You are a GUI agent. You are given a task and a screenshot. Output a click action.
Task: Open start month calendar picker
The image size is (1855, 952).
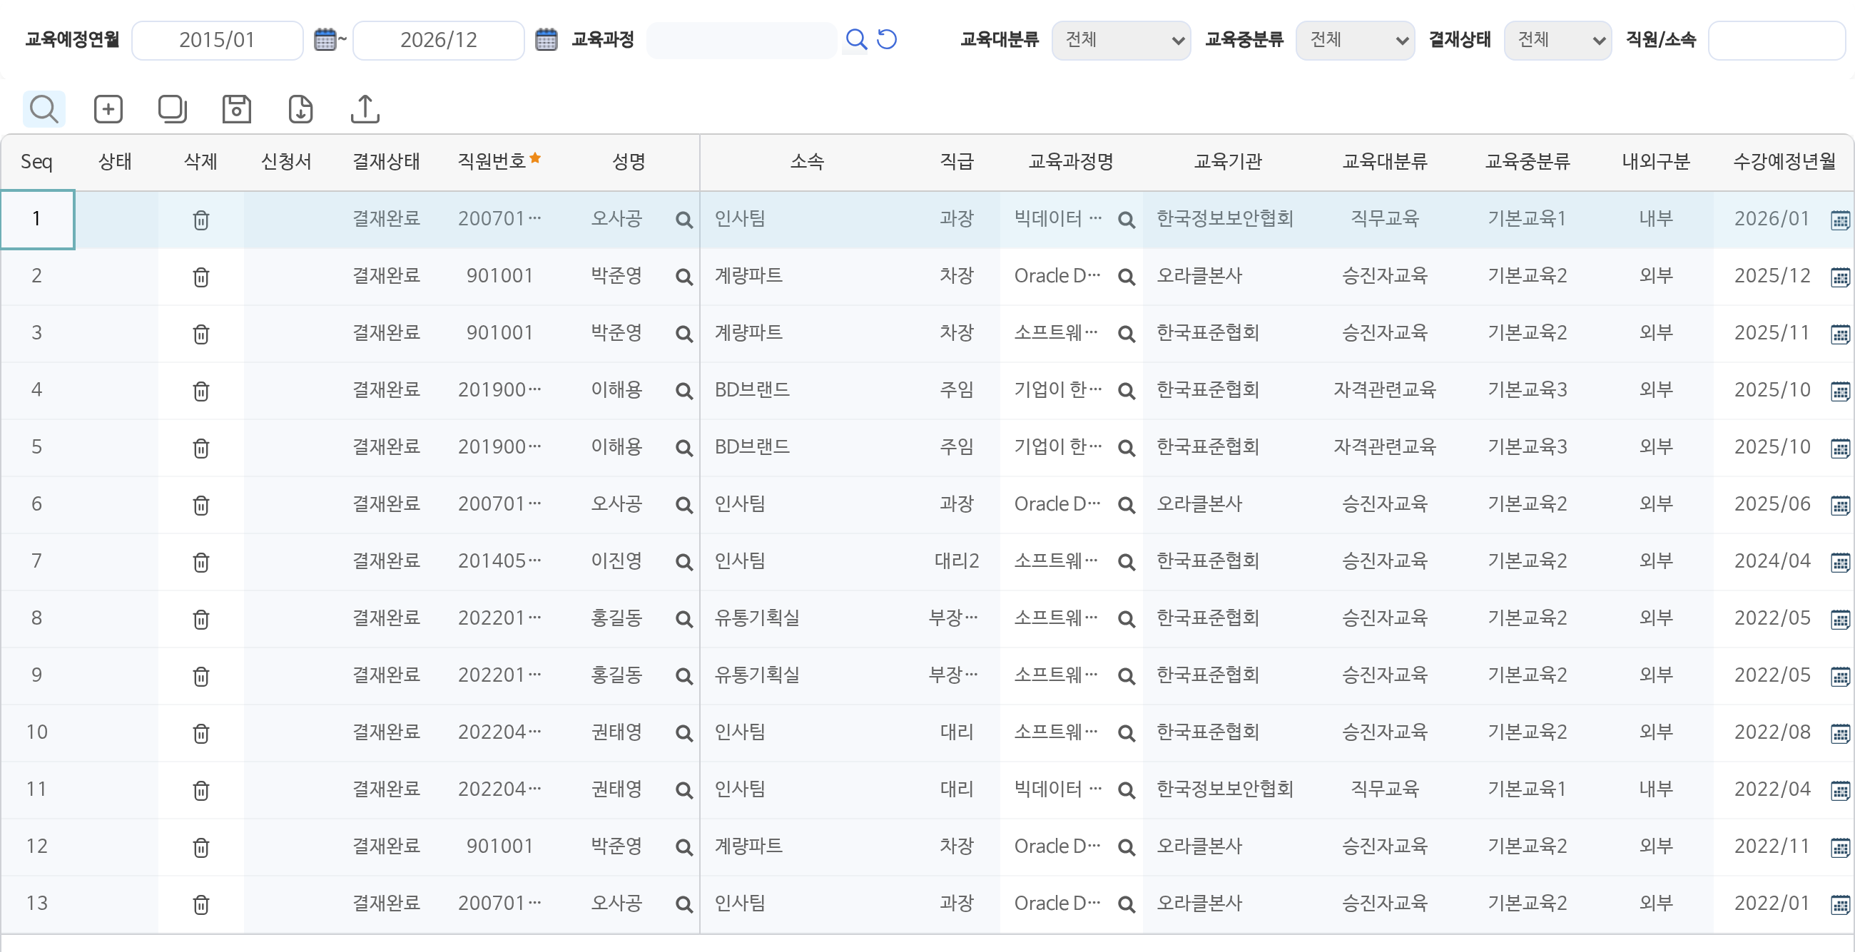tap(325, 39)
